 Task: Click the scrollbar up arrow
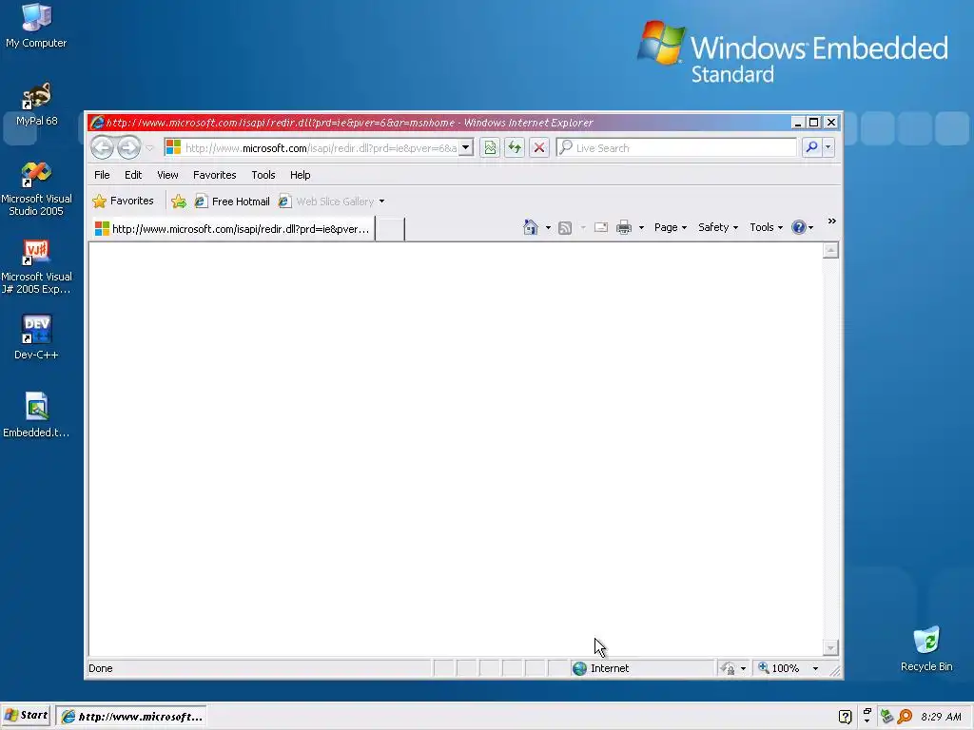coord(830,251)
